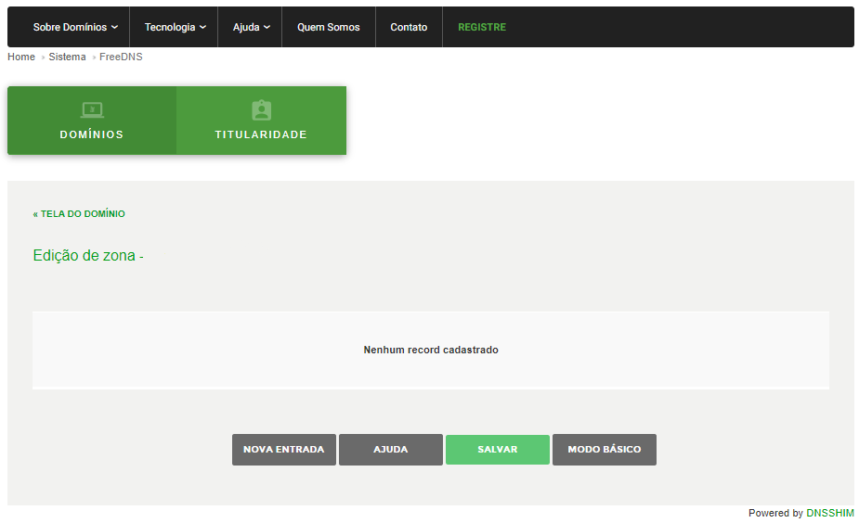Expand the Ajuda menu in the navbar
This screenshot has height=523, width=859.
[x=251, y=28]
